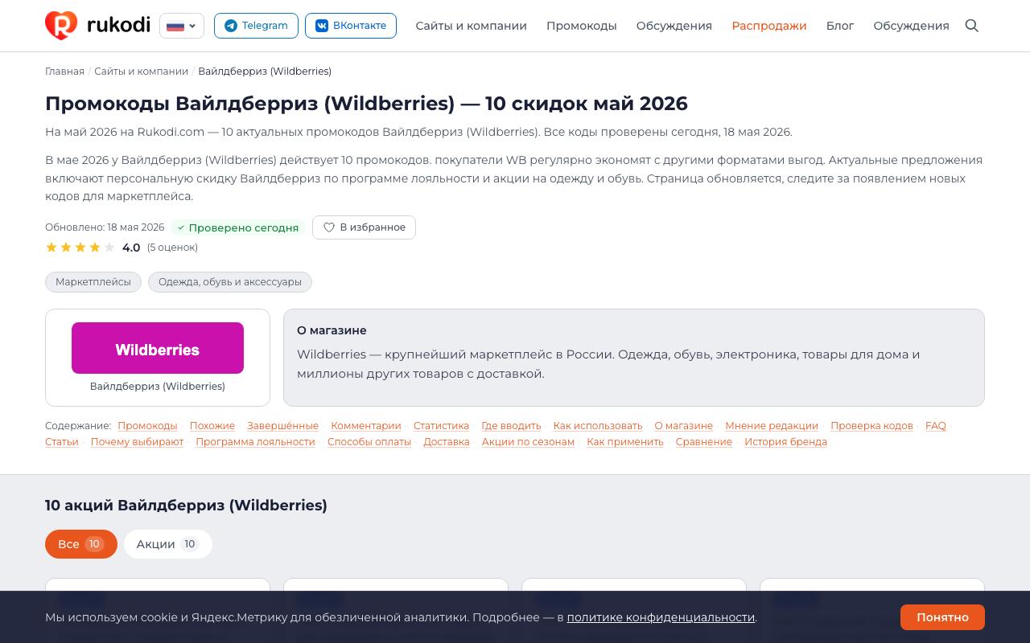
Task: Jump to Комментарии section
Action: point(366,426)
